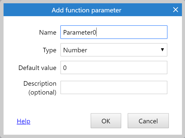Click the 'Name' field label
The image size is (185, 138).
point(48,32)
